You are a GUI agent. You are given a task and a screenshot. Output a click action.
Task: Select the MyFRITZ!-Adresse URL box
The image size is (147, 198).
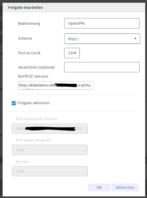tap(56, 85)
